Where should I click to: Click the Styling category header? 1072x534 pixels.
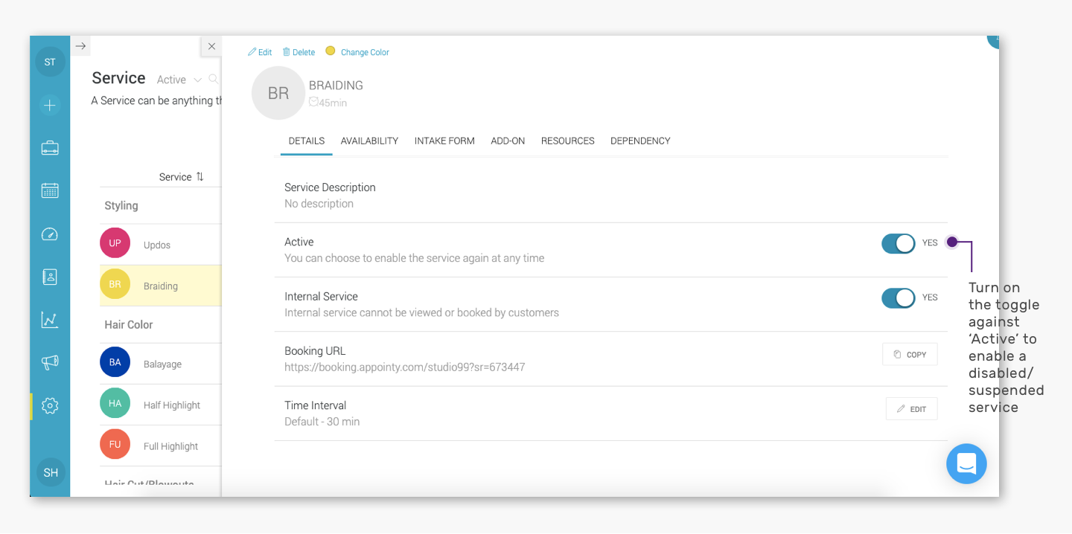[x=121, y=206]
